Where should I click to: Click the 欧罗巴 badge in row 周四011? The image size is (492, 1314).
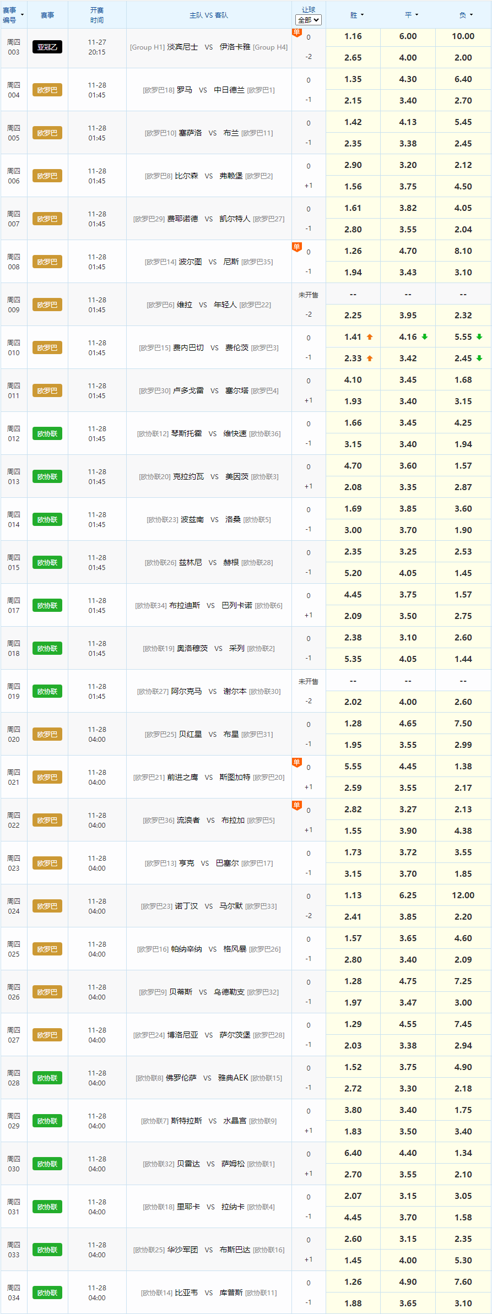[x=47, y=390]
